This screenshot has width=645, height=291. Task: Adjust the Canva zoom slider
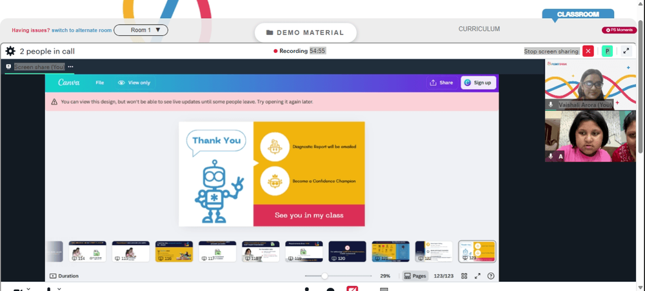pos(324,276)
